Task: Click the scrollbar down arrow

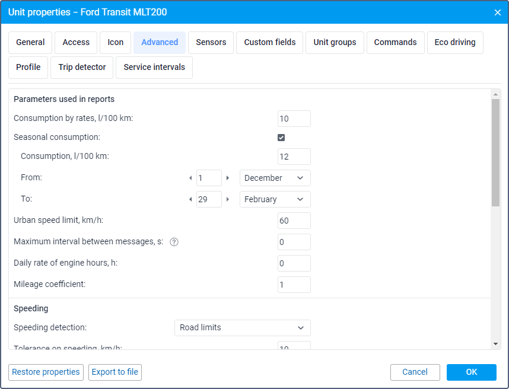Action: click(x=495, y=344)
